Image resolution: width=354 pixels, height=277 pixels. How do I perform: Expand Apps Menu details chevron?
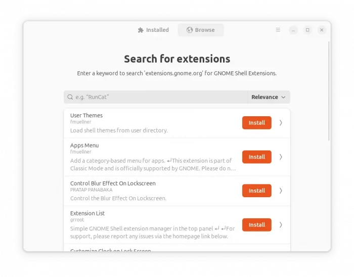click(281, 157)
